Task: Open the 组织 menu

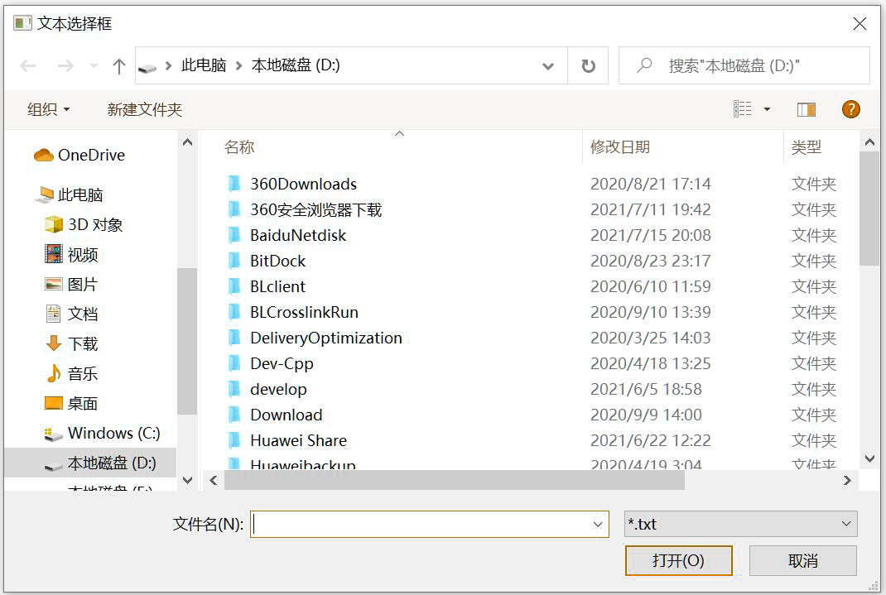Action: [x=49, y=109]
